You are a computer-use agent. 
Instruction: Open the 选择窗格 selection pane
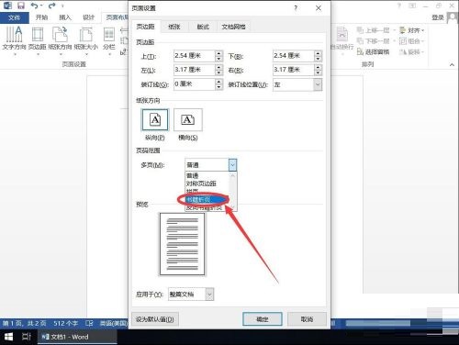coord(374,52)
